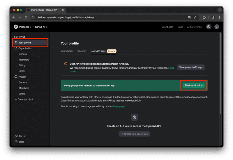The height and width of the screenshot is (160, 233).
Task: Switch to the Security tab
Action: 82,51
